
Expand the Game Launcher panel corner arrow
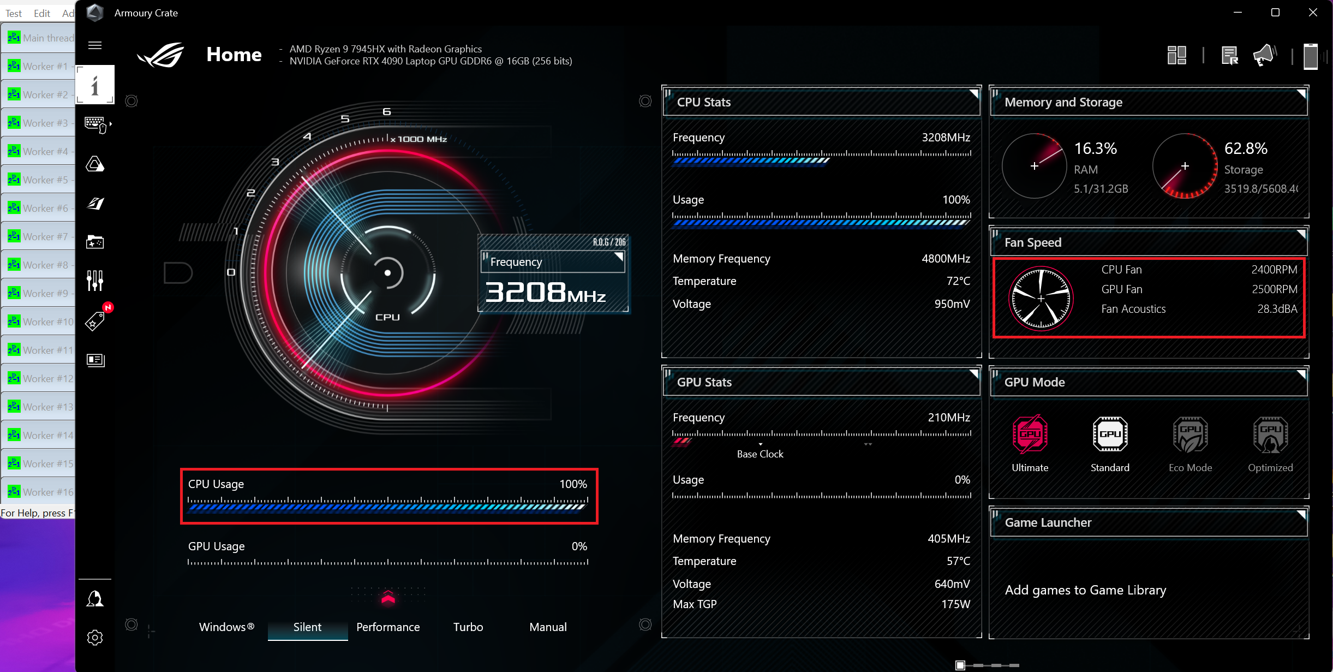click(1301, 514)
